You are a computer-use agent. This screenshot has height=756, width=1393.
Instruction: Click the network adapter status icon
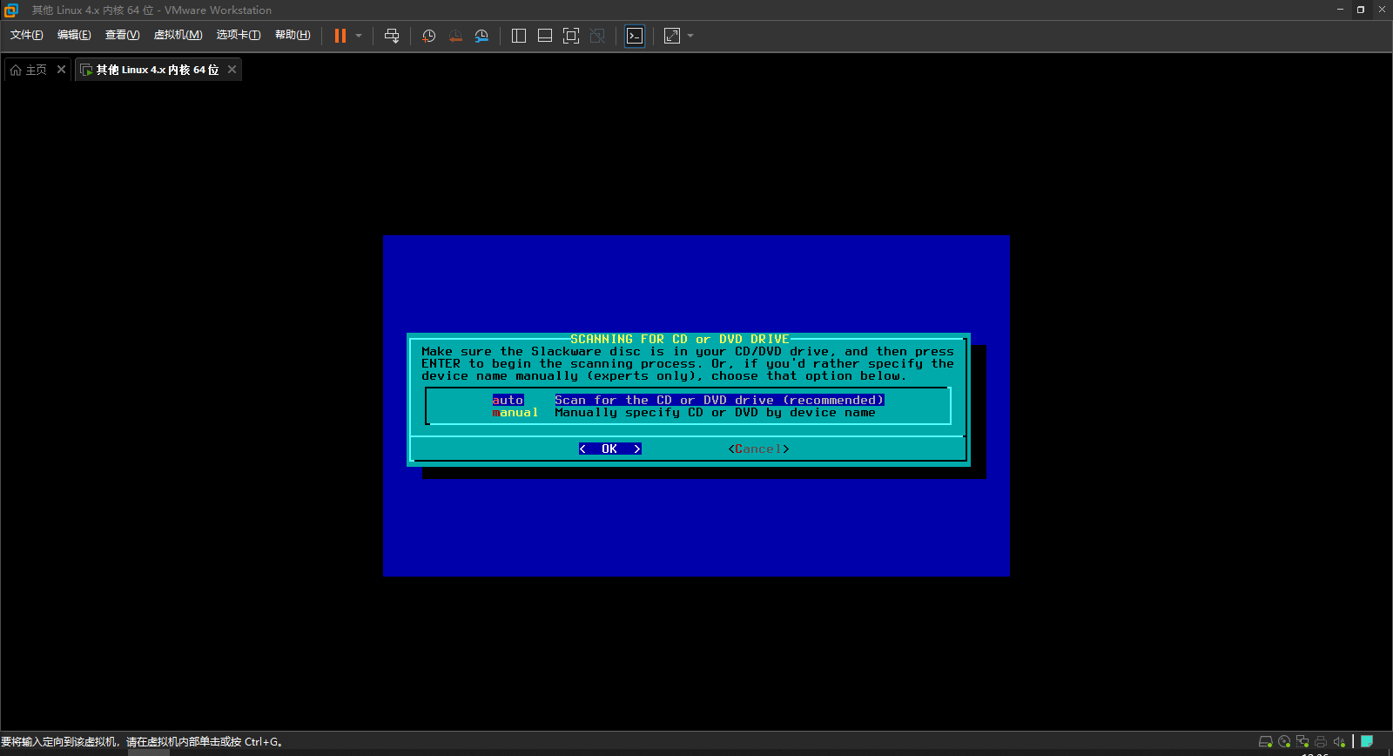point(1302,742)
